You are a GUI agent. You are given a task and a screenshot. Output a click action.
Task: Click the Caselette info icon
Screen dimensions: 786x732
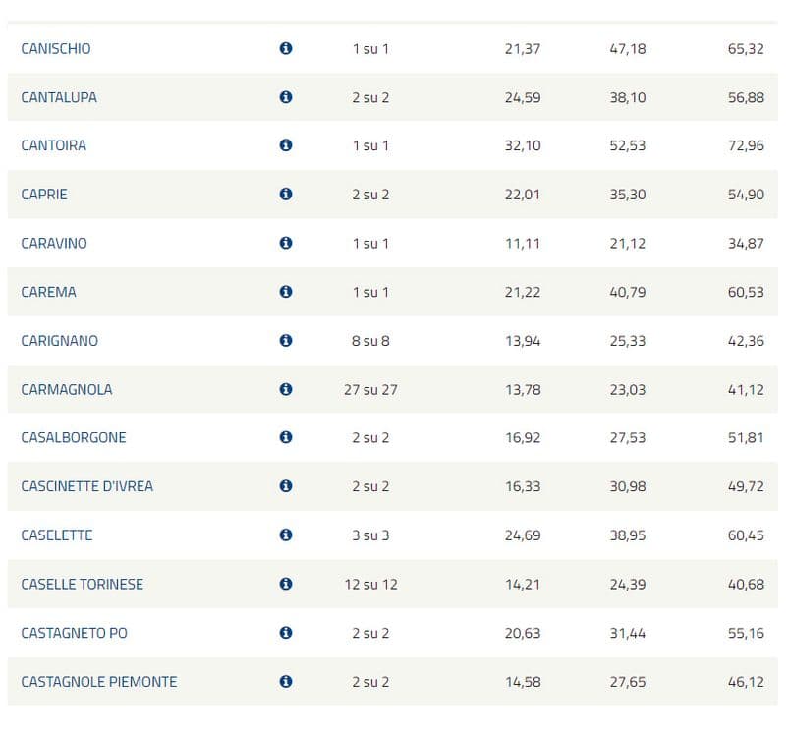click(286, 535)
